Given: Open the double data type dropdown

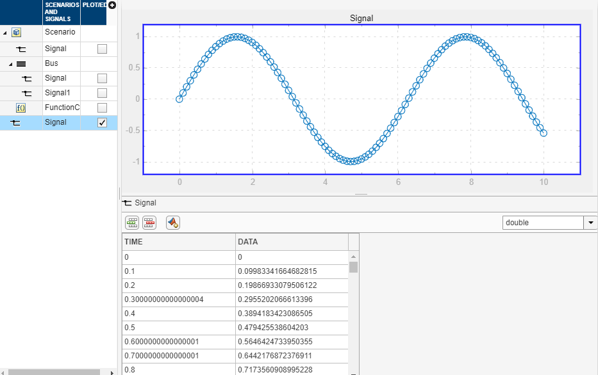Looking at the screenshot, I should (590, 223).
